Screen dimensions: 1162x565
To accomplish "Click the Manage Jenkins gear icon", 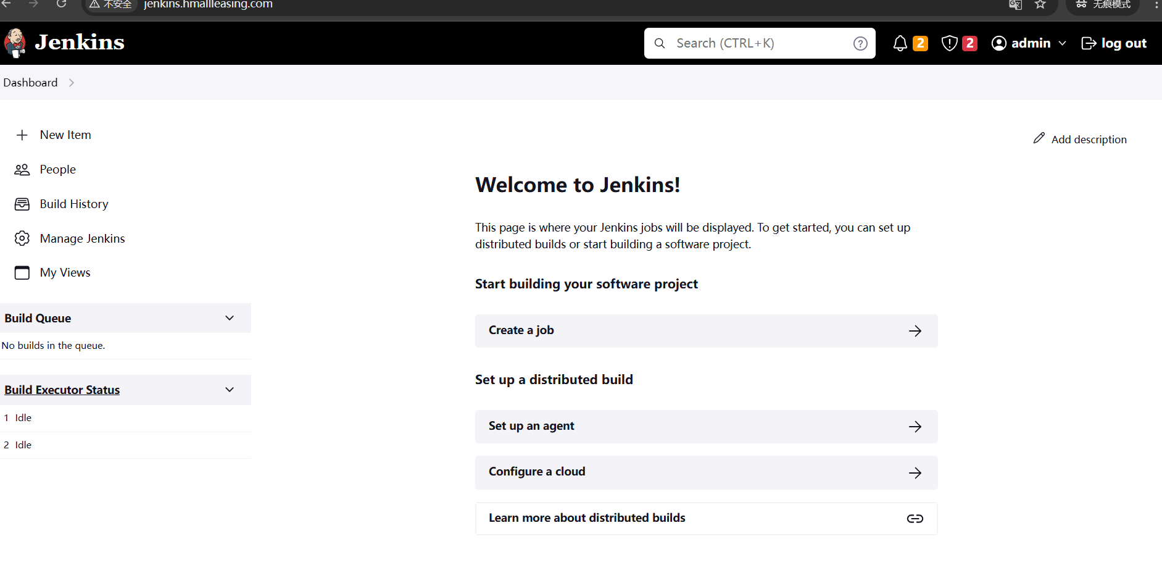I will coord(22,238).
